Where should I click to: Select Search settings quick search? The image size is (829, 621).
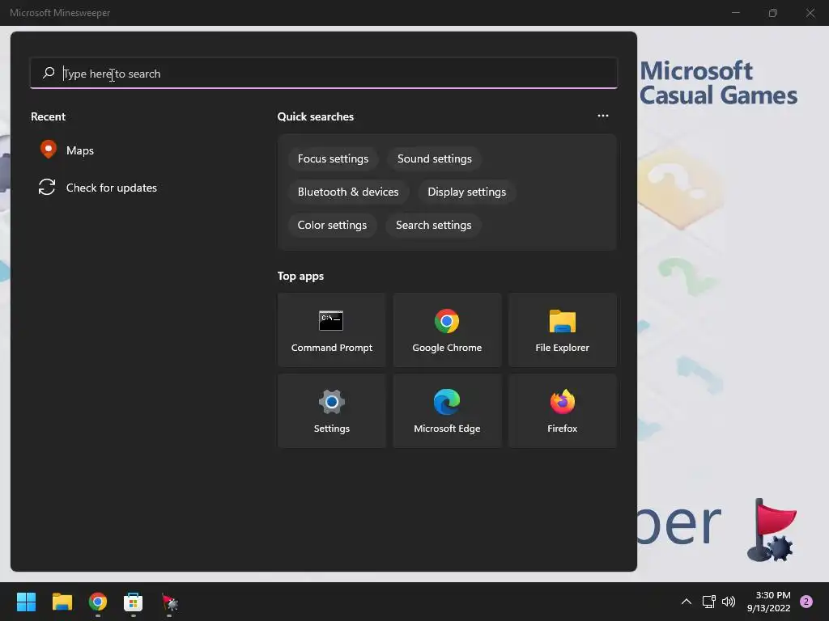[434, 226]
